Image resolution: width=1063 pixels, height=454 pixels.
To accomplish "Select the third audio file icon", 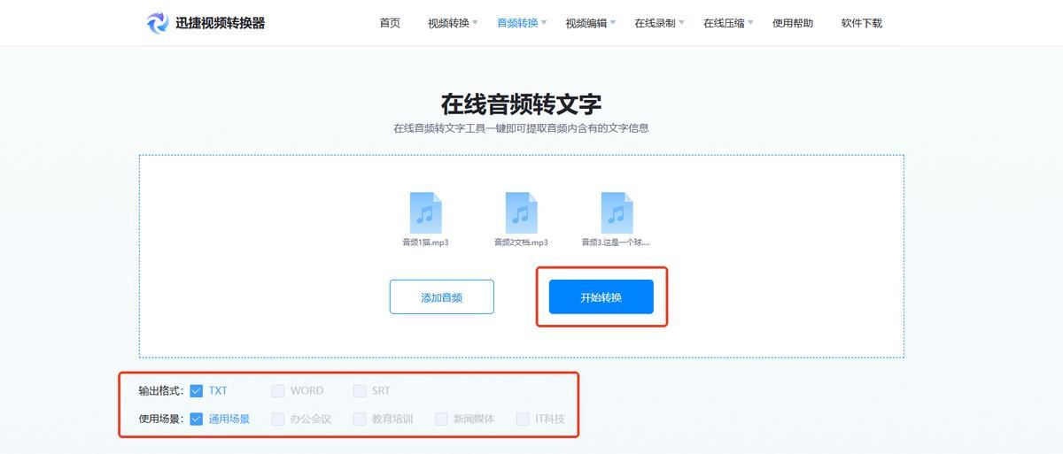I will 617,213.
